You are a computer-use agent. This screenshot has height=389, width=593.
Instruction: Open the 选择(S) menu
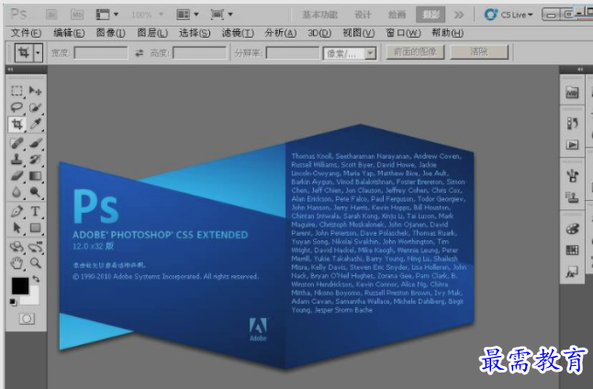(195, 33)
